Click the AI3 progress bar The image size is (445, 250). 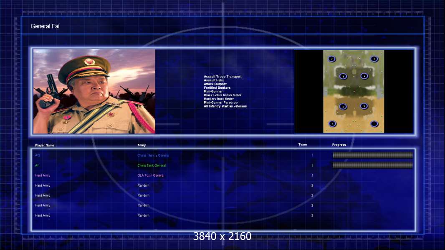point(373,155)
